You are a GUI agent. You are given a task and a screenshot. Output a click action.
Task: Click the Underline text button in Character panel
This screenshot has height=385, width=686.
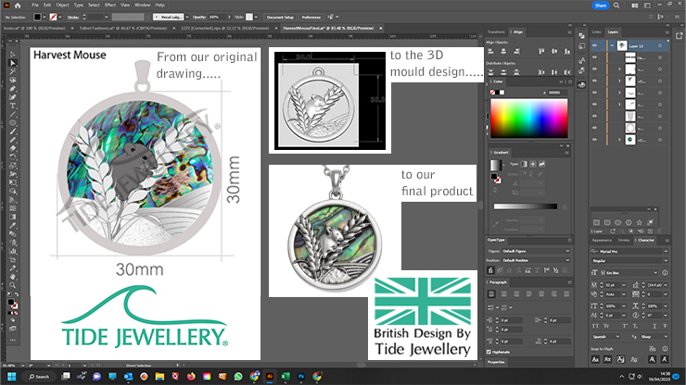654,326
